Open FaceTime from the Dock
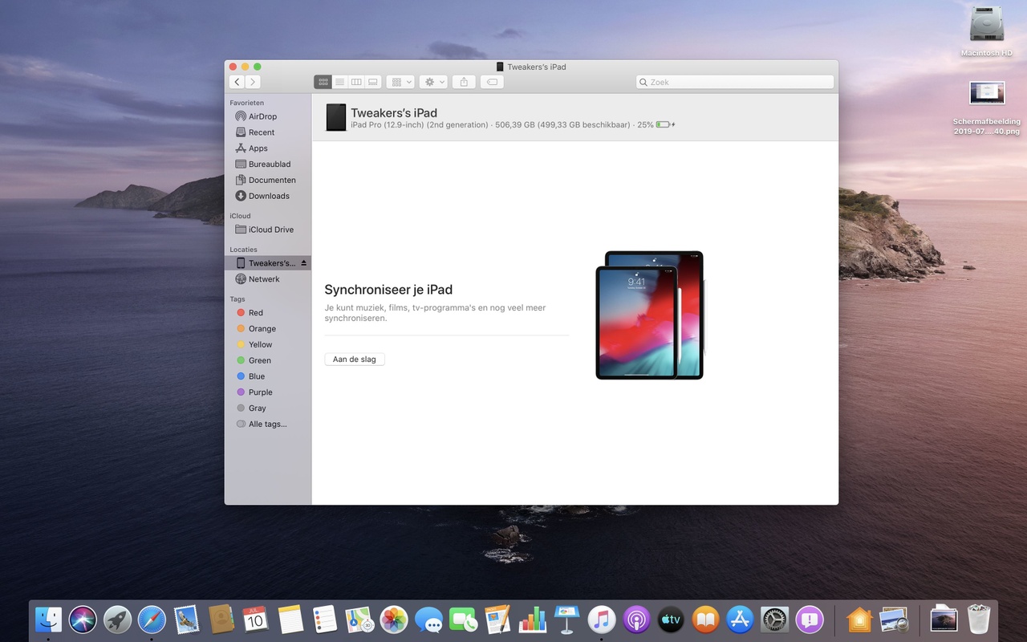The height and width of the screenshot is (642, 1027). coord(463,620)
